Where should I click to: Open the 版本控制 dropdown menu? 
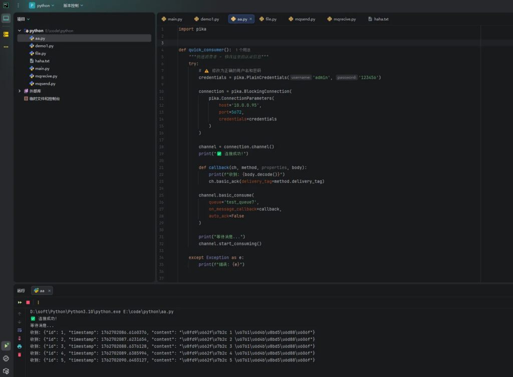pyautogui.click(x=73, y=6)
